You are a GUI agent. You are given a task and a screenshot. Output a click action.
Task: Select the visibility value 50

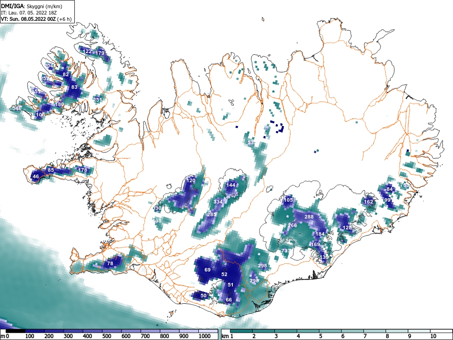point(204,296)
